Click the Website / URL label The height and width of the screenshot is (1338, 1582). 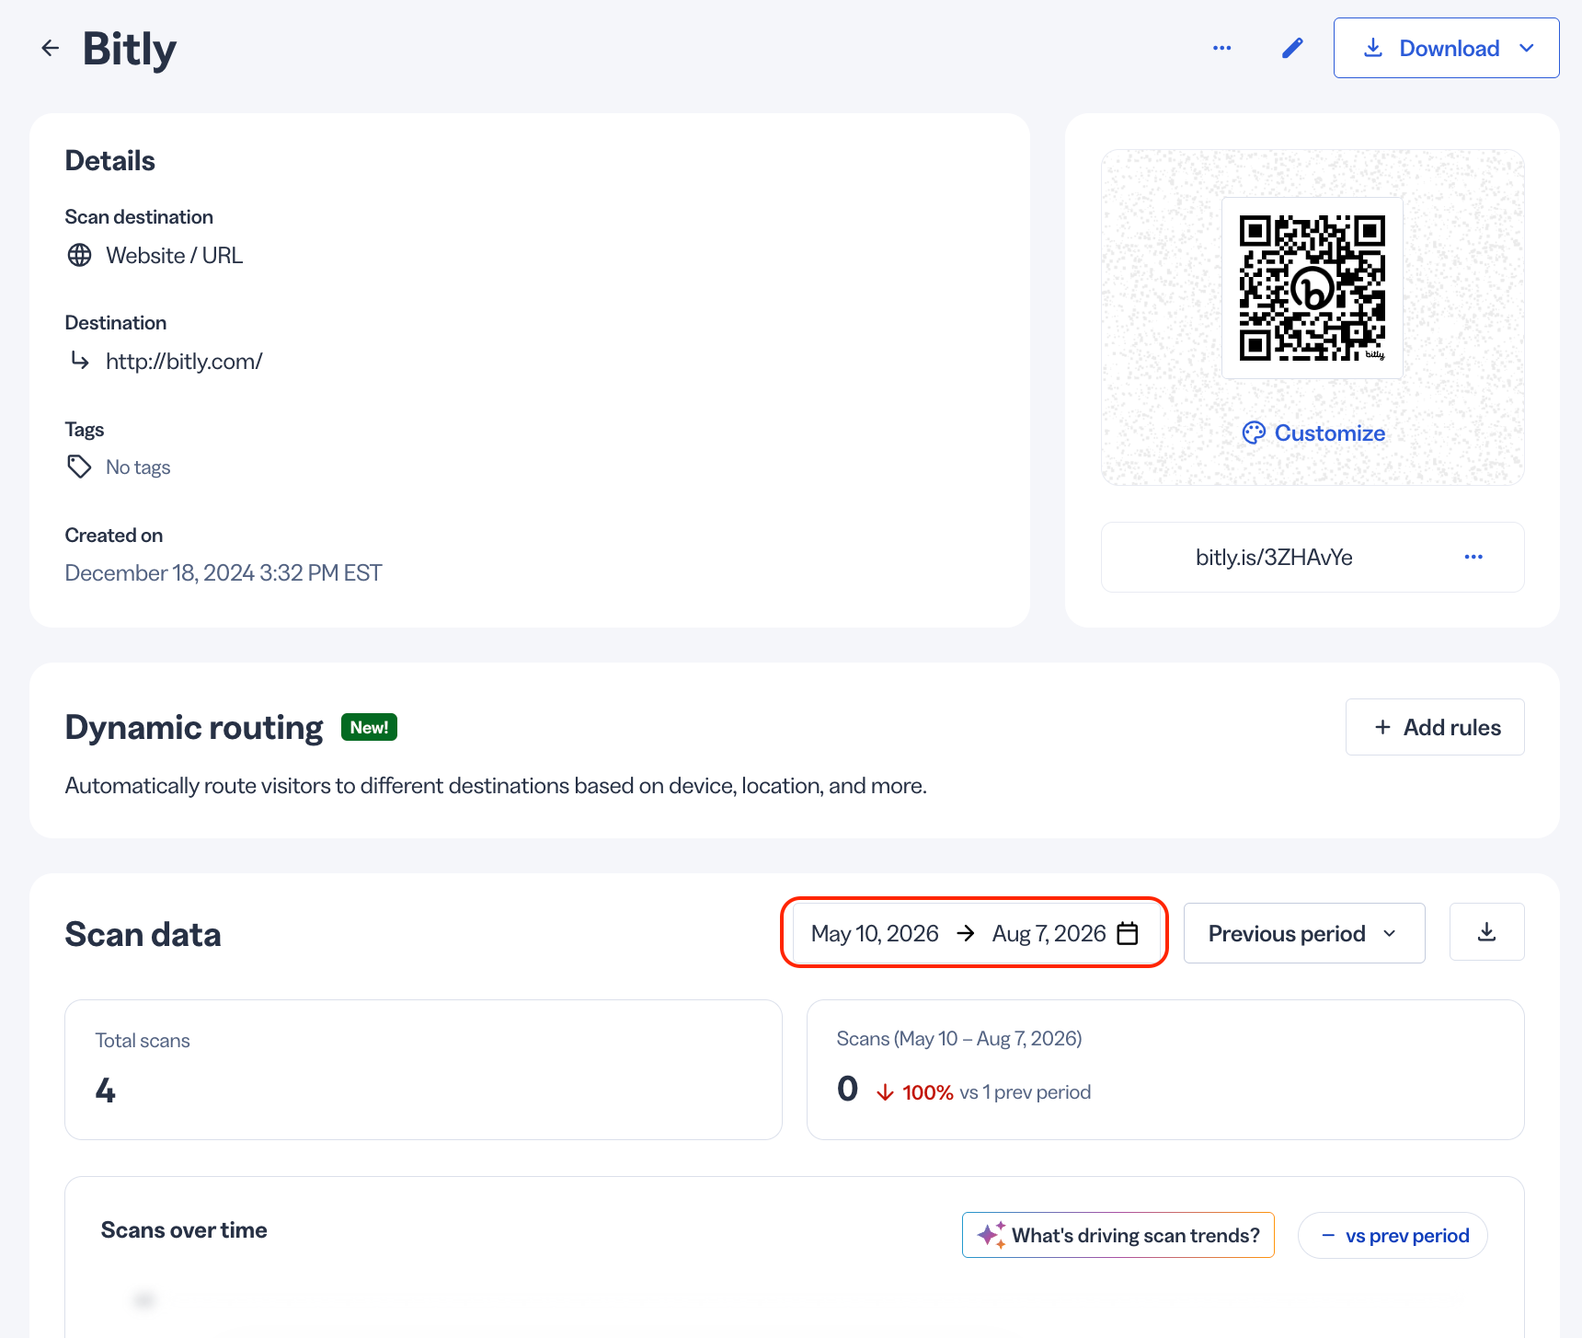point(175,256)
